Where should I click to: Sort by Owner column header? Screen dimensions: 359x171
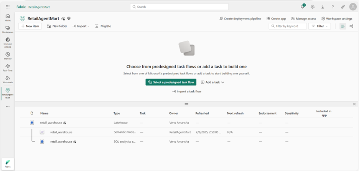click(x=173, y=113)
